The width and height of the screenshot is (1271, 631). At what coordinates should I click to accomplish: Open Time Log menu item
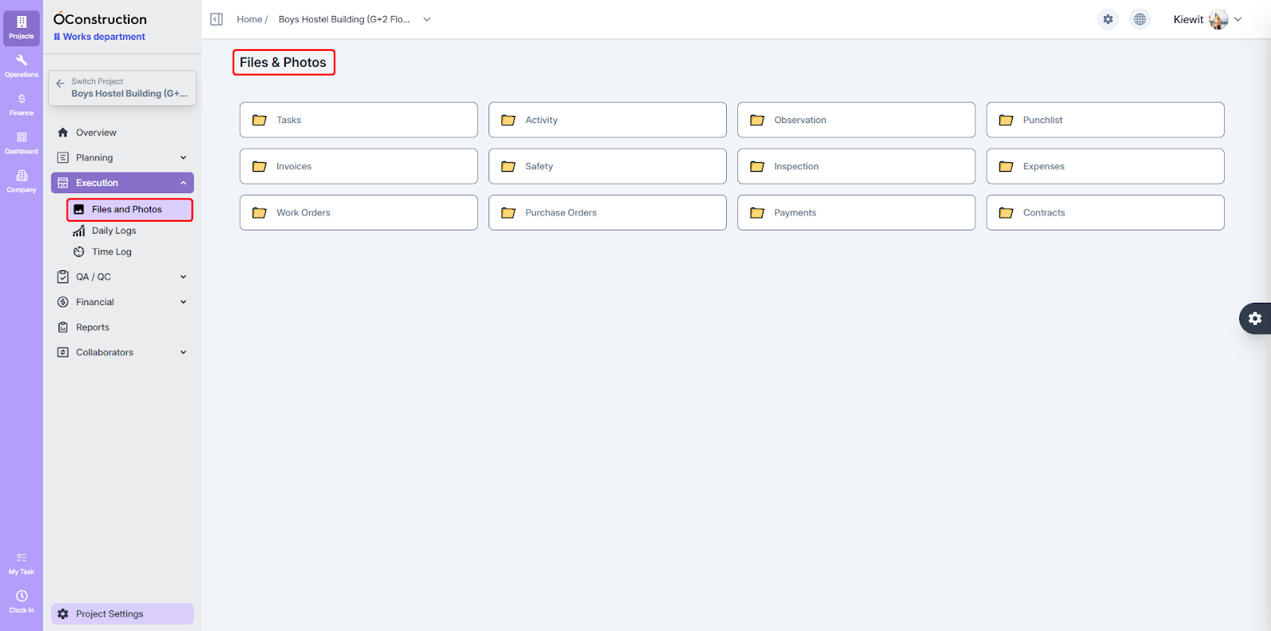coord(112,252)
